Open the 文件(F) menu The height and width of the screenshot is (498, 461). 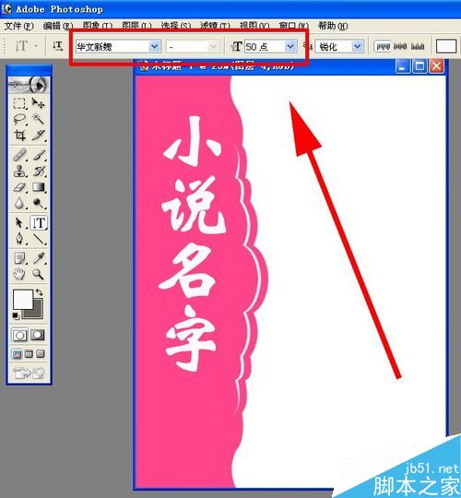18,26
